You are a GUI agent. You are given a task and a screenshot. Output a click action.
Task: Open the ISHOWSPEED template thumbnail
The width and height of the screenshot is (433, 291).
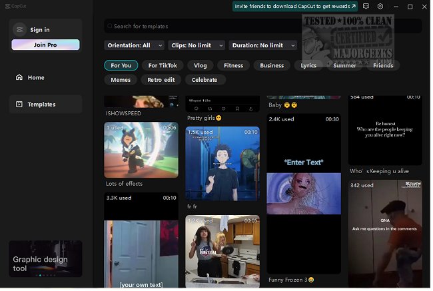142,102
